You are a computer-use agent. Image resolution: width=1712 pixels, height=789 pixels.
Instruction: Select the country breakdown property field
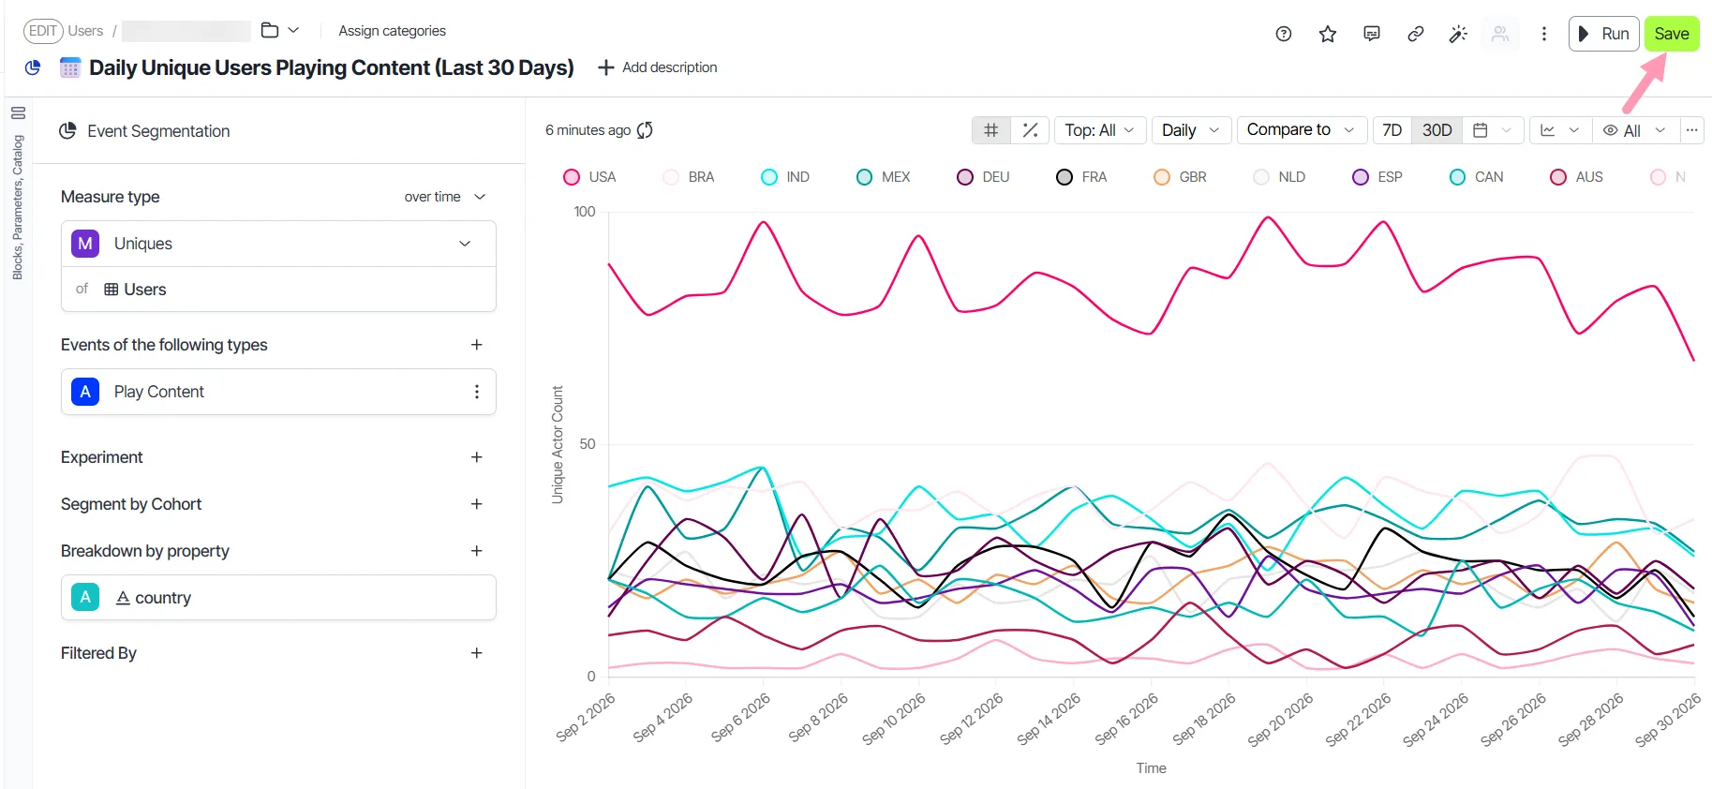coord(278,598)
